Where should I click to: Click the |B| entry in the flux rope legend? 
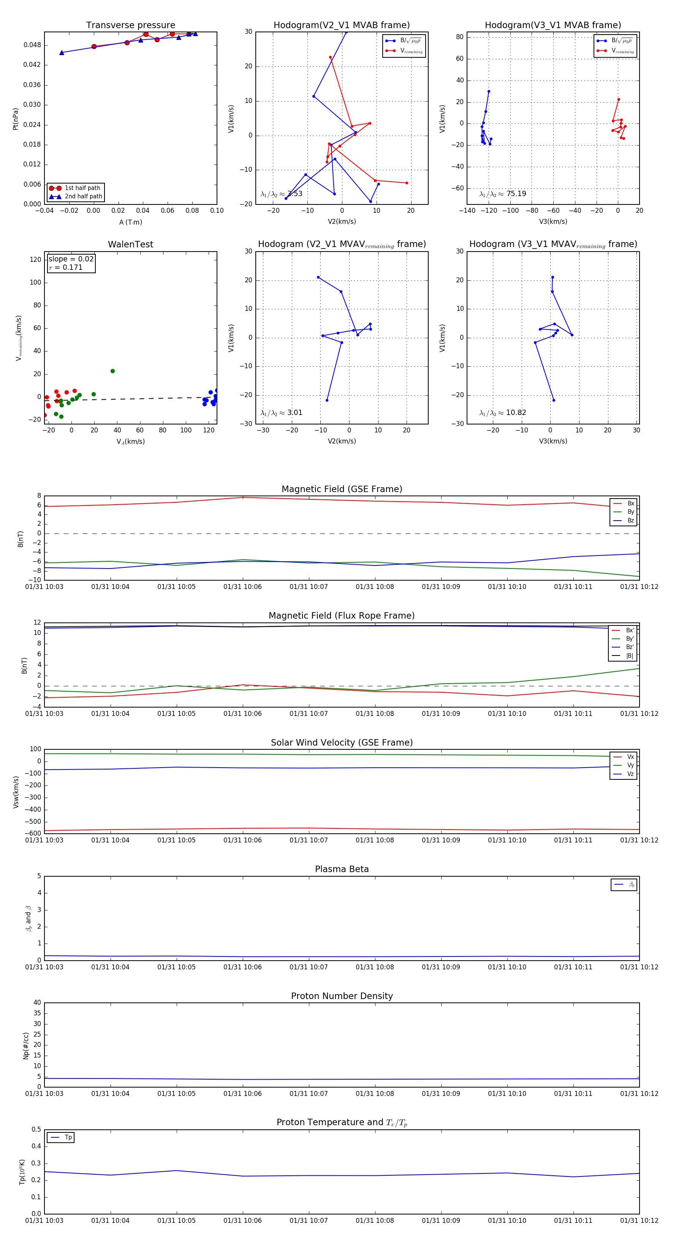tap(623, 656)
